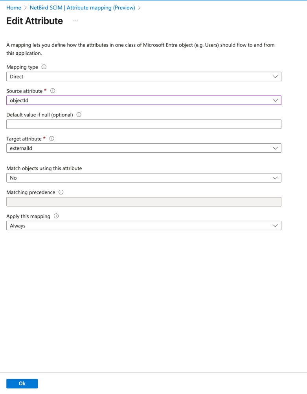The width and height of the screenshot is (307, 394).
Task: Go to Home via the breadcrumb link
Action: (13, 7)
